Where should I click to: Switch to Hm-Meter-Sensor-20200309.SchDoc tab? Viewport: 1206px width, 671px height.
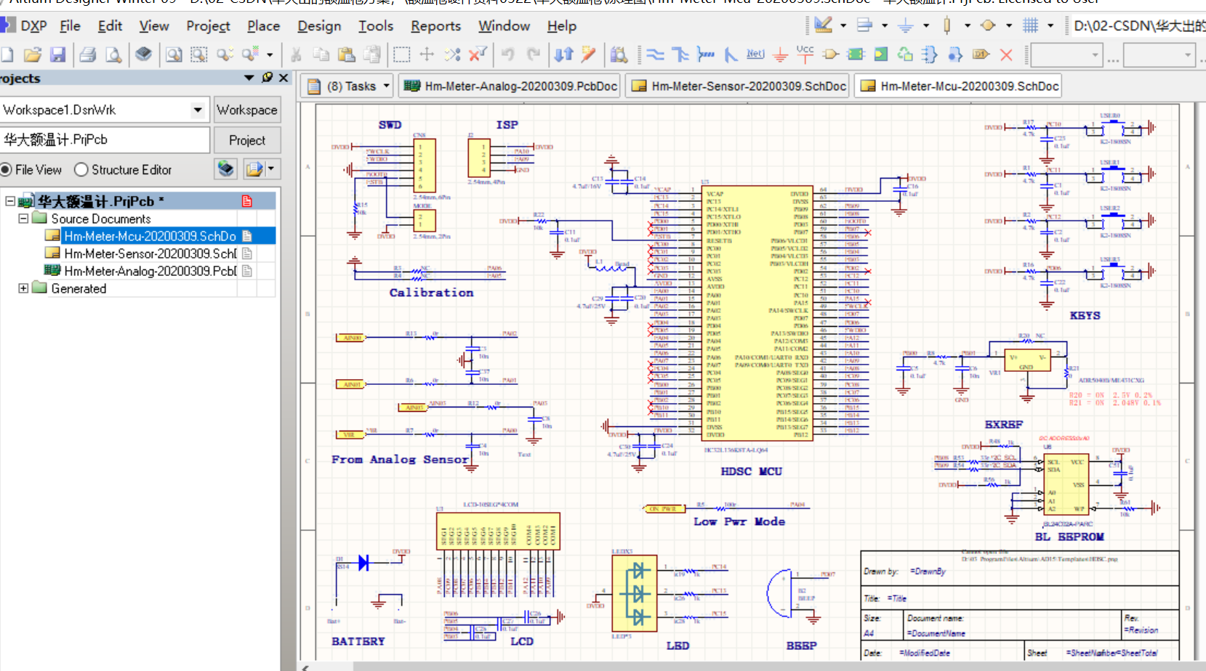pyautogui.click(x=739, y=86)
